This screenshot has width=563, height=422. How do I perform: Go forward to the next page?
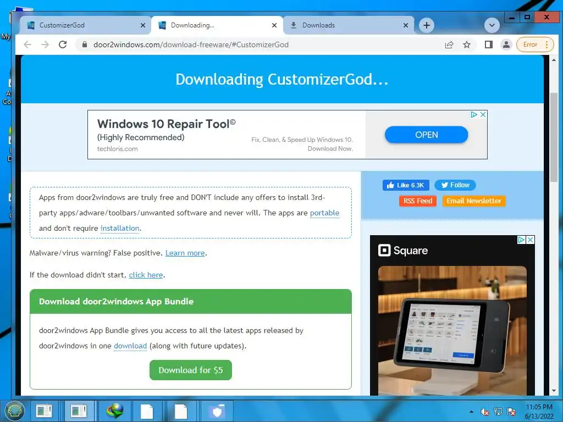[x=45, y=45]
